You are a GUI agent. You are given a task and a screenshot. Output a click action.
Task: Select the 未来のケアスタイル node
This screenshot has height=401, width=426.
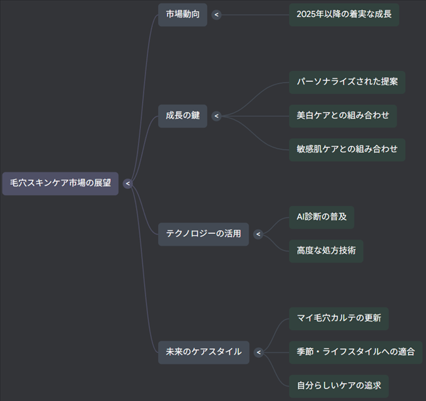(203, 352)
